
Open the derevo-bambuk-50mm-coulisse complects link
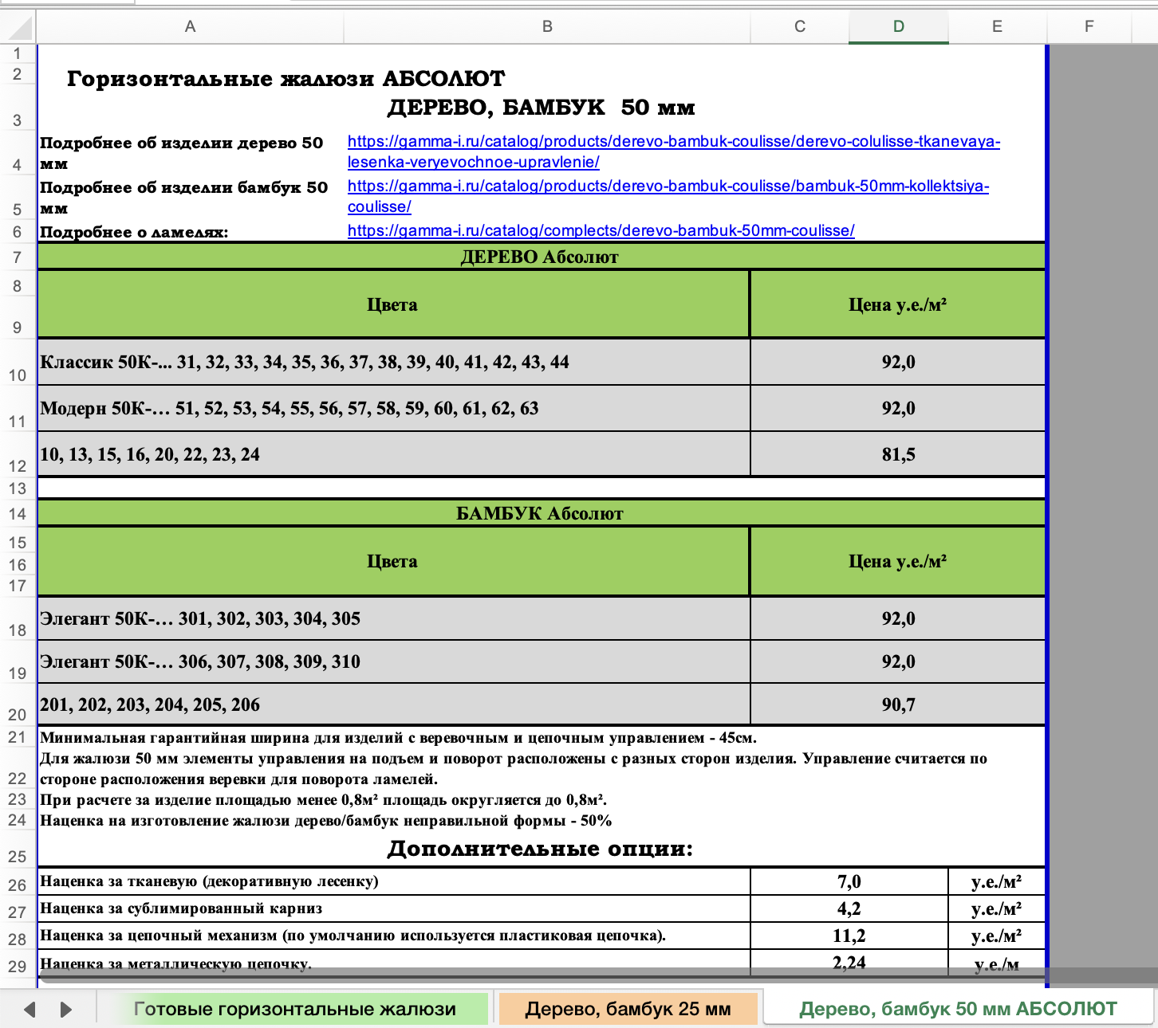coord(601,230)
